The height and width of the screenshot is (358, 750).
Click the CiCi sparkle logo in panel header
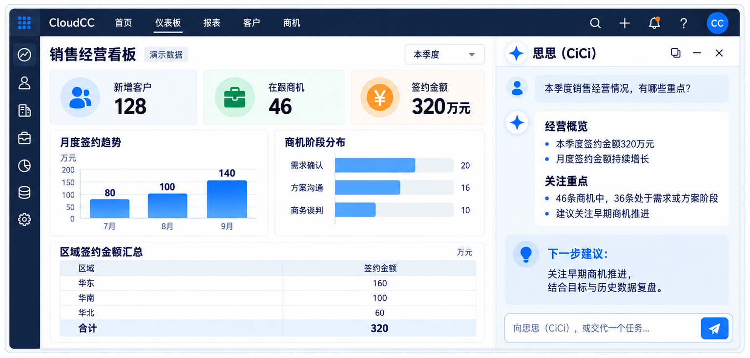[516, 53]
